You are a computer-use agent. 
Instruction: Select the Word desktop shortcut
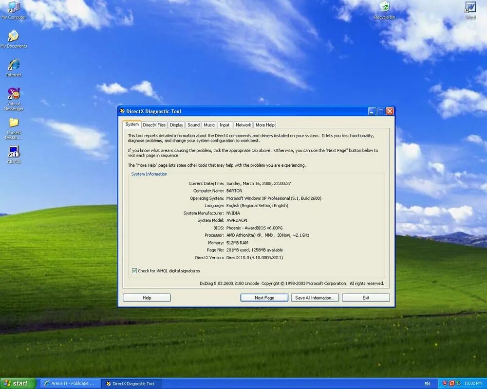(x=470, y=10)
